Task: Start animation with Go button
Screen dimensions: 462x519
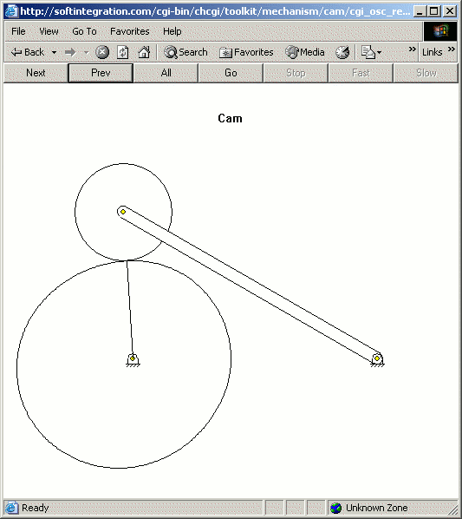Action: pos(231,73)
